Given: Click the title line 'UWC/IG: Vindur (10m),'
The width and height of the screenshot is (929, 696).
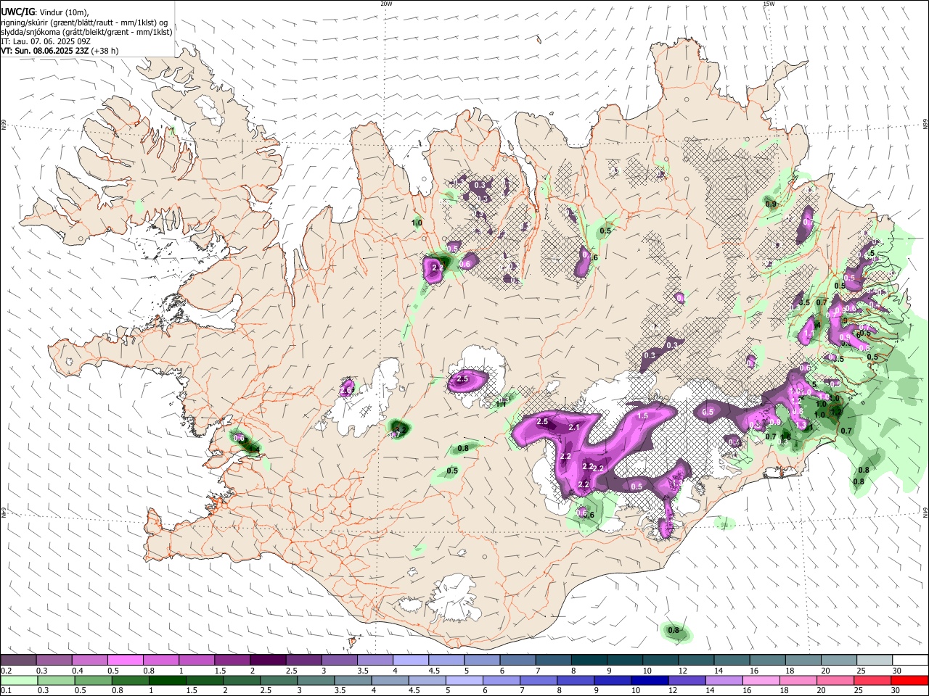Looking at the screenshot, I should [x=44, y=12].
